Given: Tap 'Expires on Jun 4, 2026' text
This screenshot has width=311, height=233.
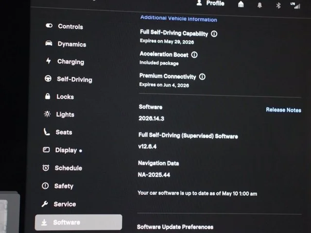Looking at the screenshot, I should coord(164,85).
